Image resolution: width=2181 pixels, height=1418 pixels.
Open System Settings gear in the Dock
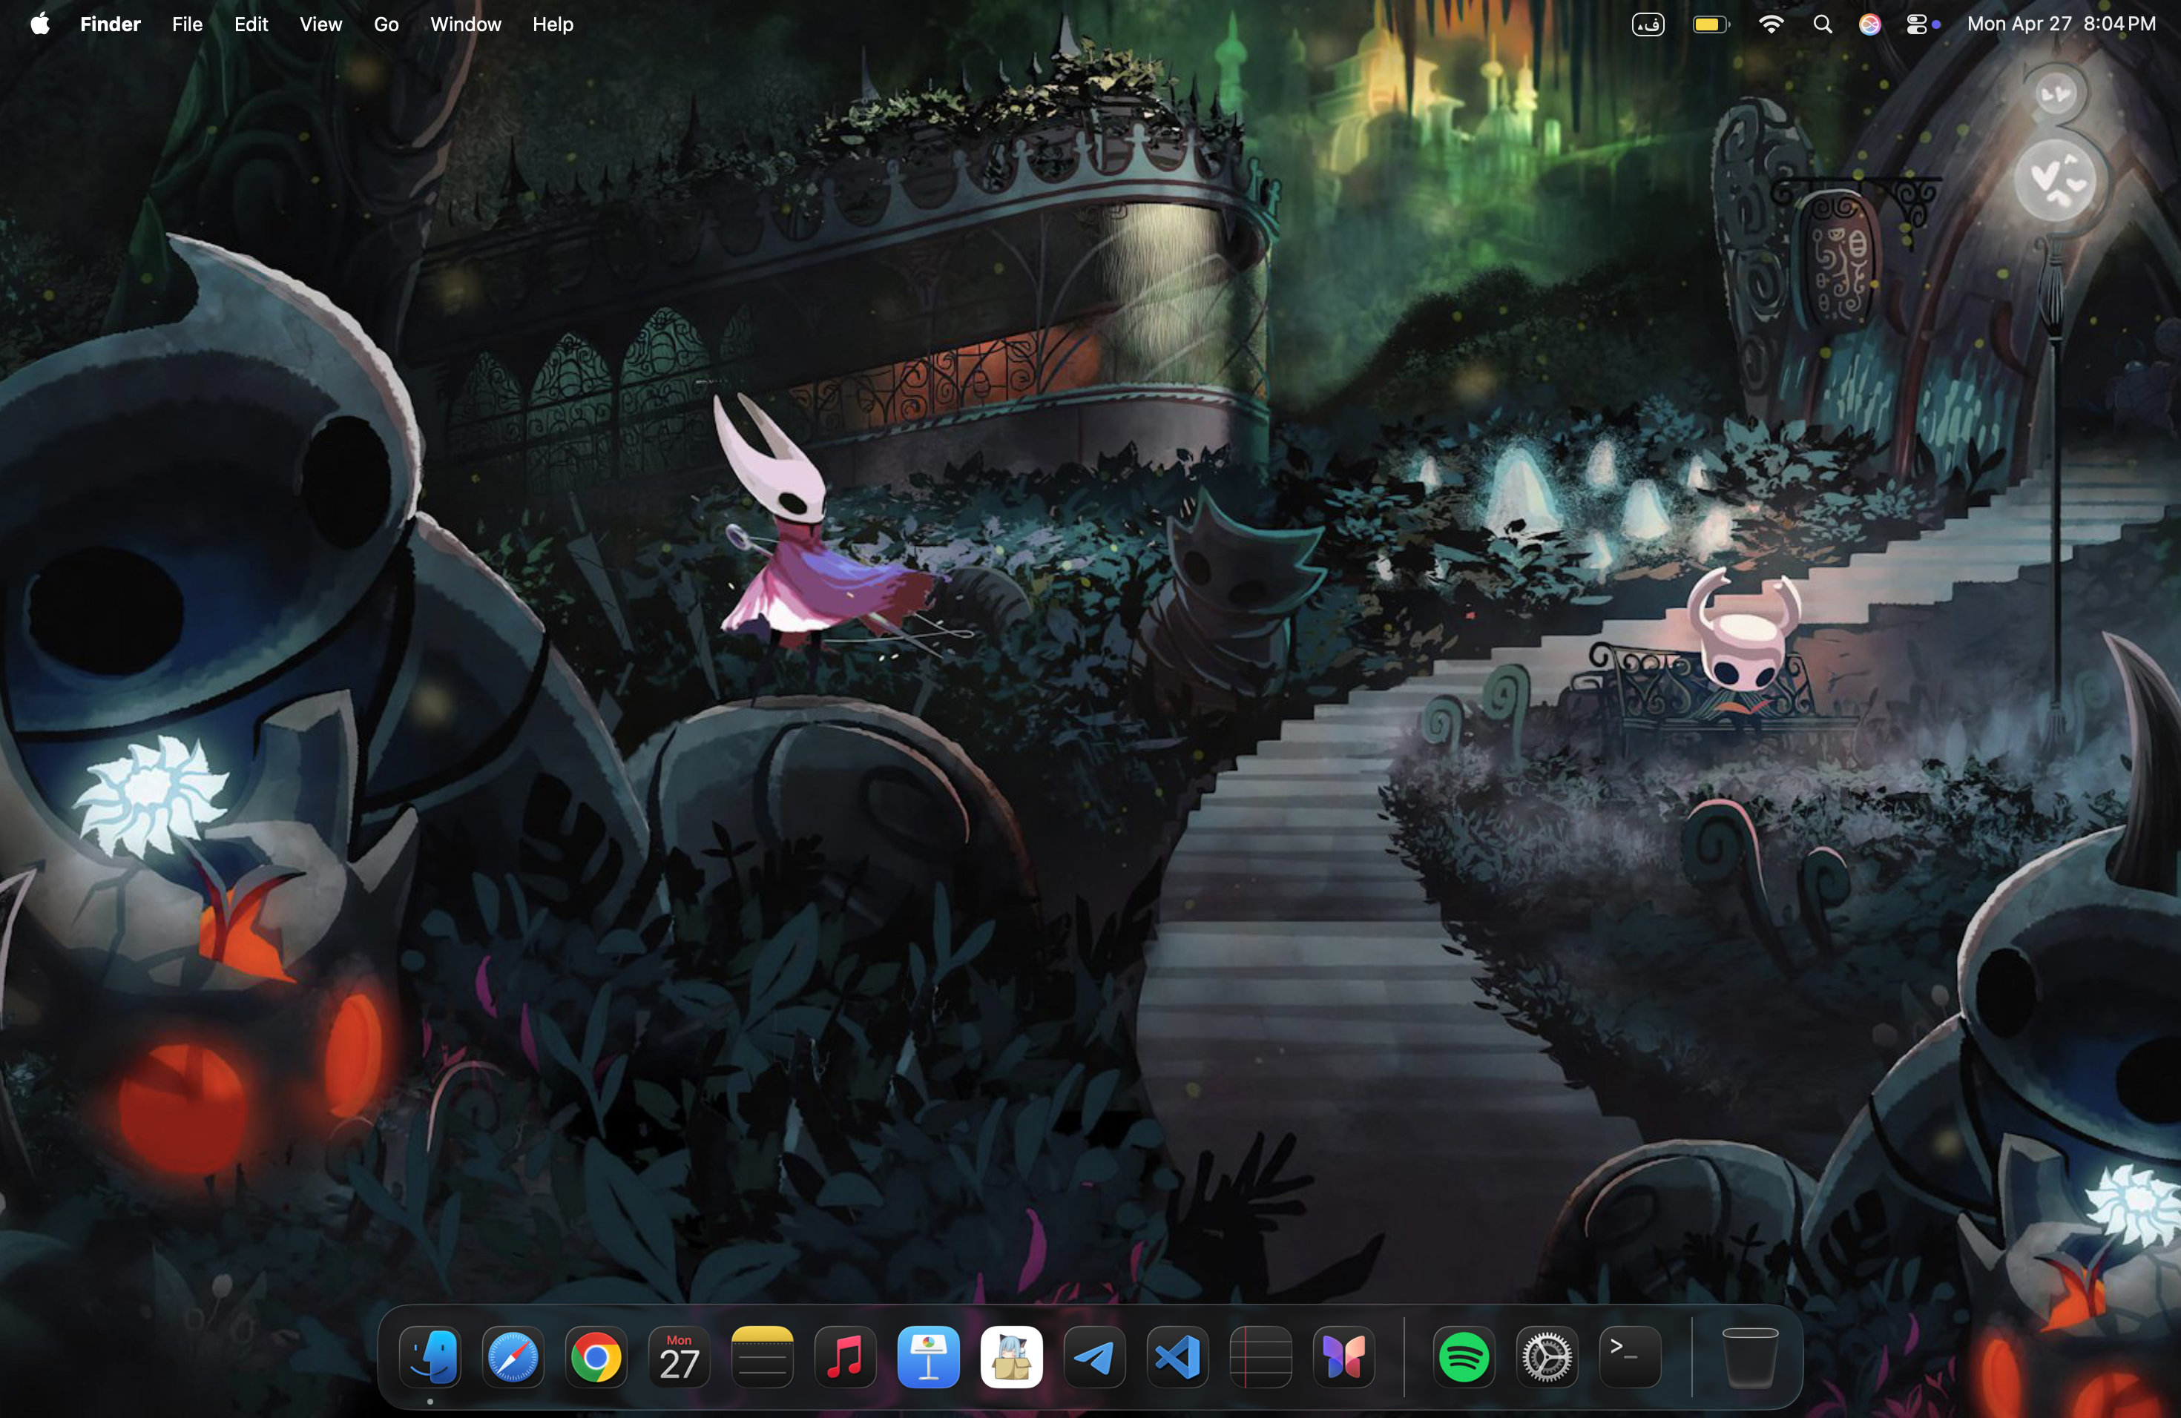coord(1547,1356)
